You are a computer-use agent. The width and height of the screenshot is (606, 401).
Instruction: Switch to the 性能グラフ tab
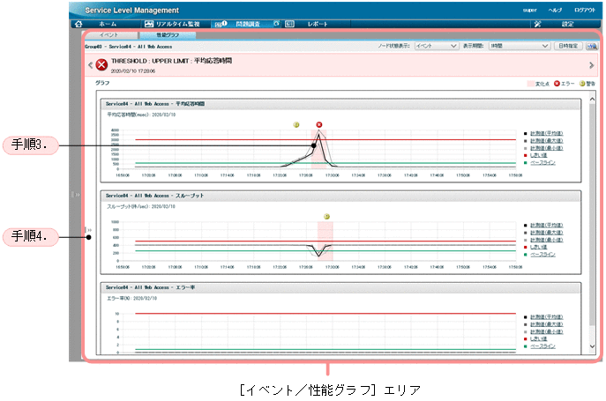[168, 34]
